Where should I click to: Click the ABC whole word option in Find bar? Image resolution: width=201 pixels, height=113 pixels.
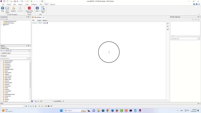click(x=46, y=106)
